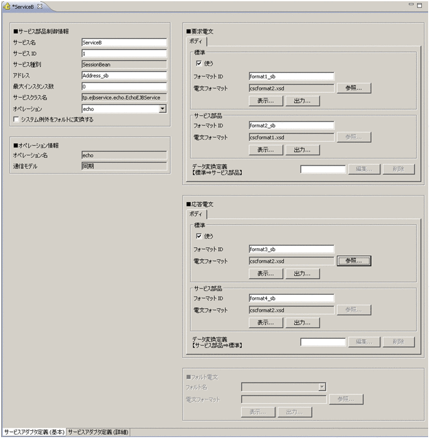Click 出力 button under response 標準 format
430x439 pixels.
[303, 273]
